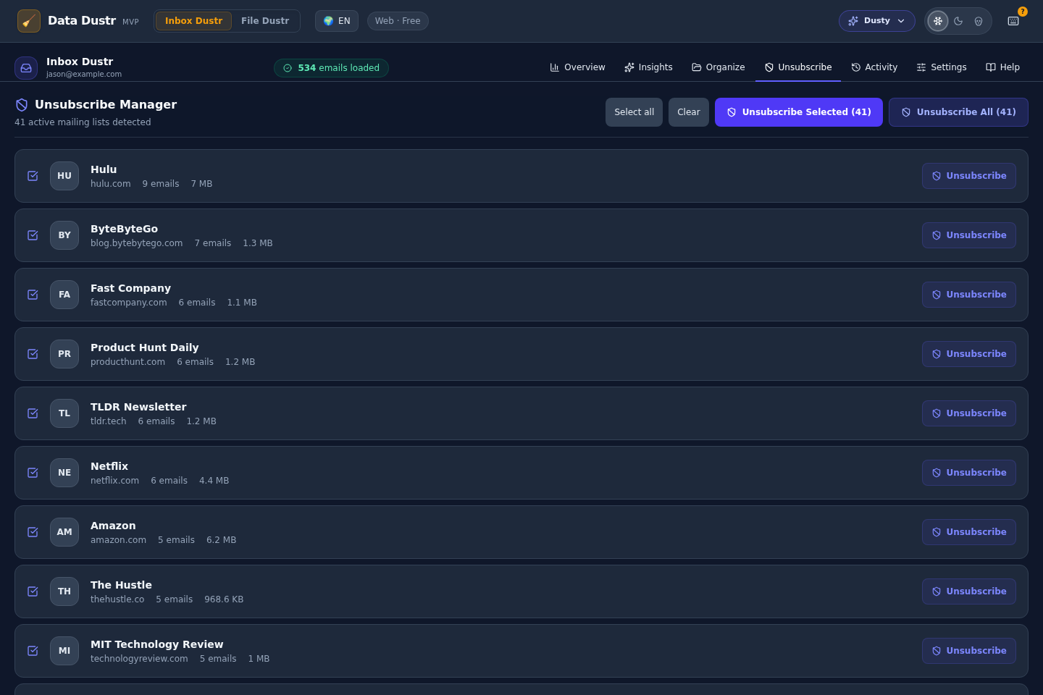Click the BY avatar for ByteByteGo
The image size is (1043, 695).
point(64,235)
